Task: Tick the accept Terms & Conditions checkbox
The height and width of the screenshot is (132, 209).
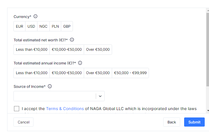Action: (17, 109)
